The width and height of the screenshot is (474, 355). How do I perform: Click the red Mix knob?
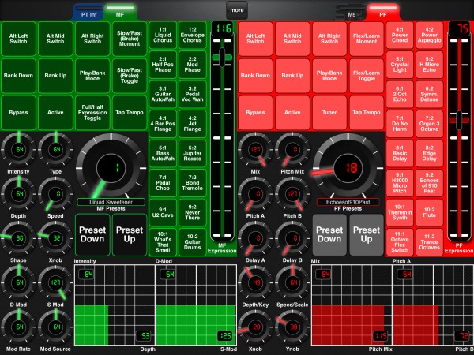coord(255,149)
